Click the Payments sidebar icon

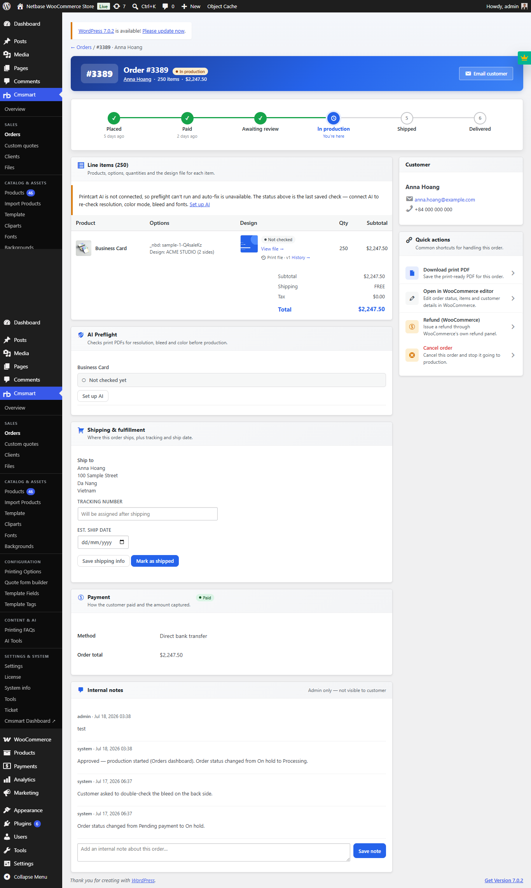(7, 766)
